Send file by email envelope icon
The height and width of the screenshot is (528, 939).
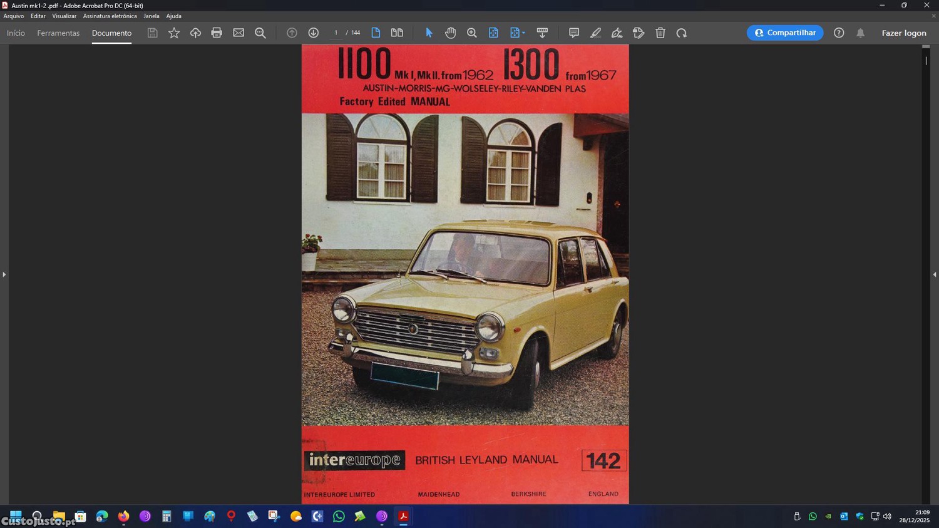pos(239,33)
